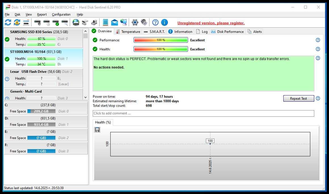Switch to the Information tab
Image resolution: width=329 pixels, height=194 pixels.
coord(180,32)
